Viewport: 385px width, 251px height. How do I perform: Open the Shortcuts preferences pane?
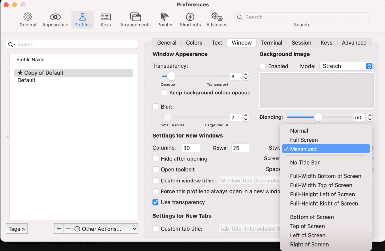[190, 20]
